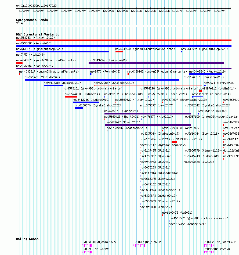Open nsv1117914 (Alsmadi2014) variant label

[159, 173]
